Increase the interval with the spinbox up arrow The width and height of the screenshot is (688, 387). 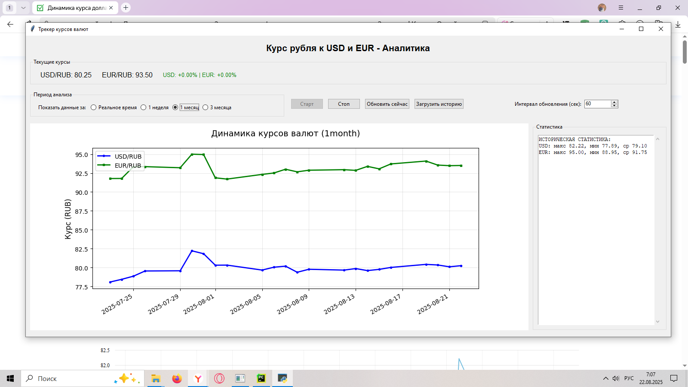[x=614, y=102]
